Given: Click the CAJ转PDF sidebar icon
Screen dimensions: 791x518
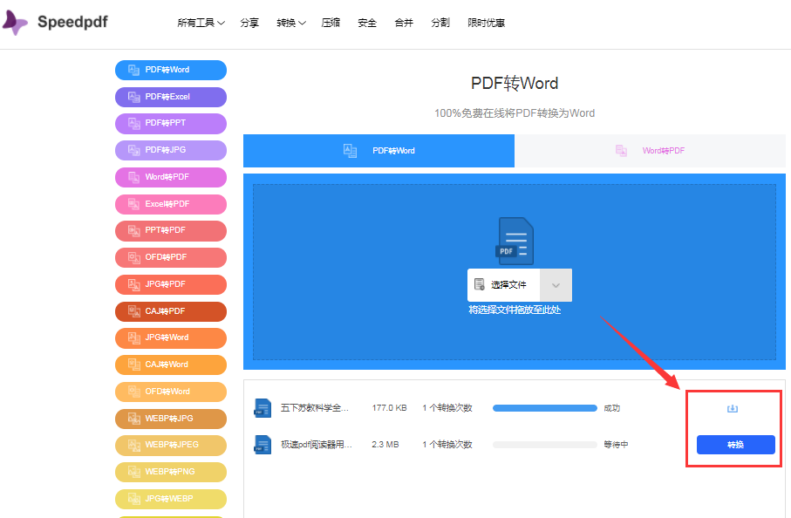Looking at the screenshot, I should 133,311.
